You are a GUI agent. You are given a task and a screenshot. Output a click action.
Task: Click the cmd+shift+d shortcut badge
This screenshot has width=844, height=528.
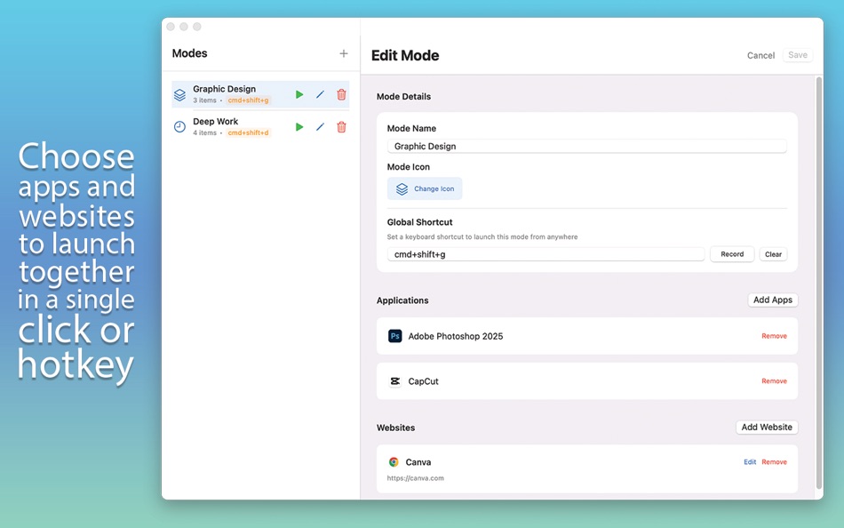(248, 132)
